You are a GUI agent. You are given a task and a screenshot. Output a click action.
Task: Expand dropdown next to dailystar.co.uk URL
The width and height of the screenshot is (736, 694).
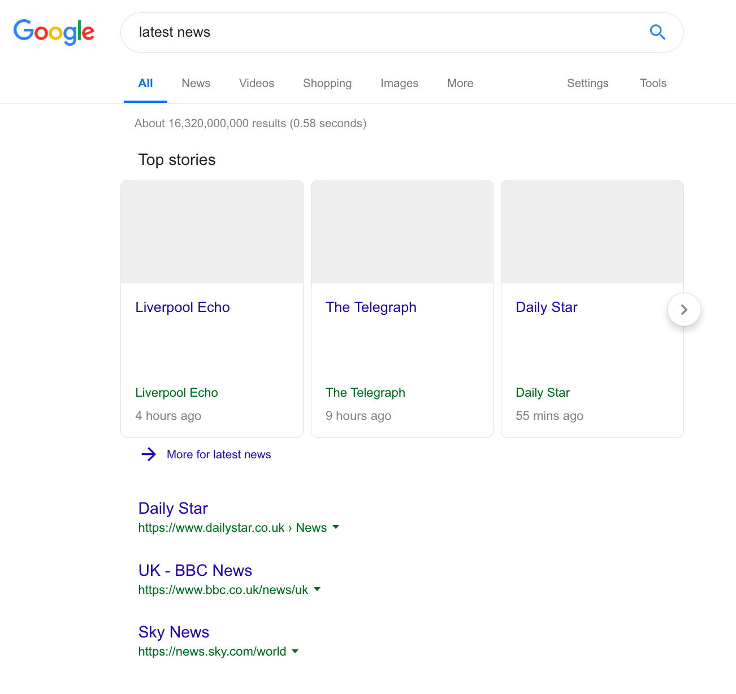click(336, 527)
